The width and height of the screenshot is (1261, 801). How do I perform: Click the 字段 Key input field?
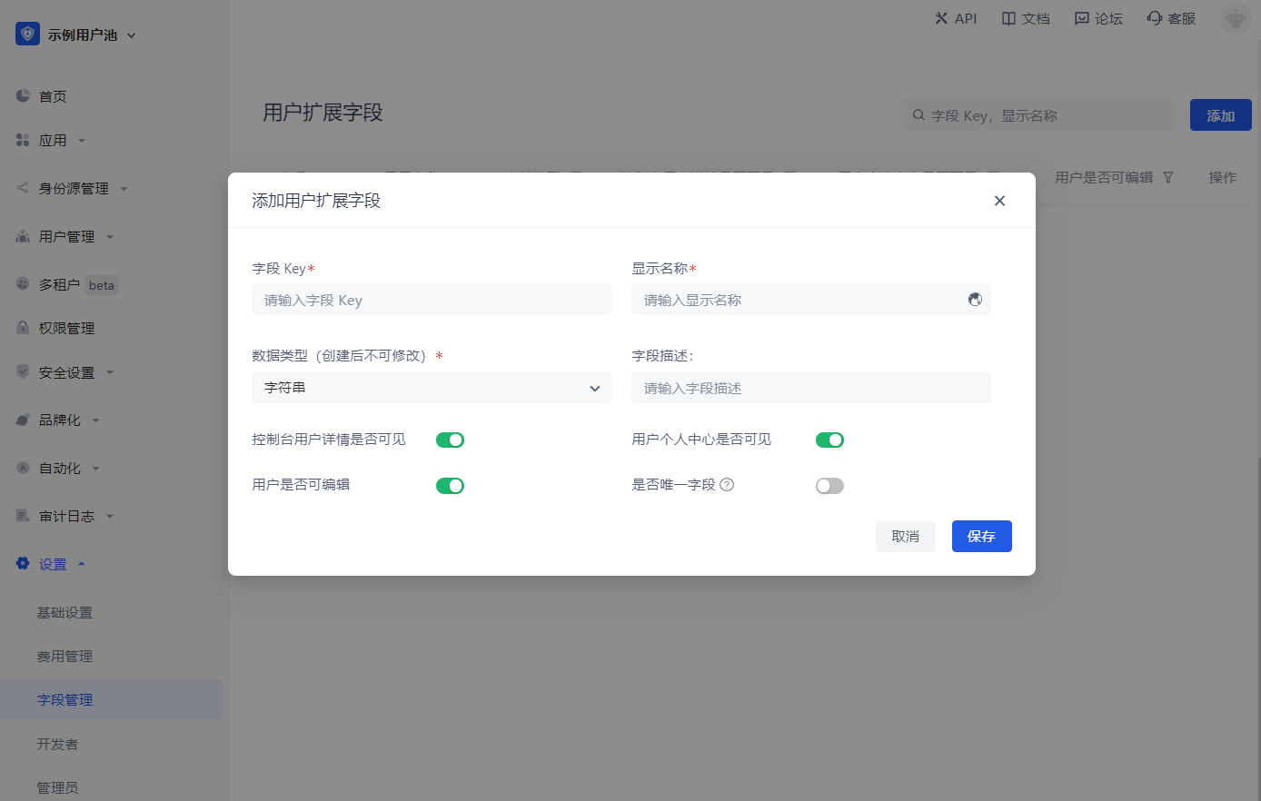point(431,300)
